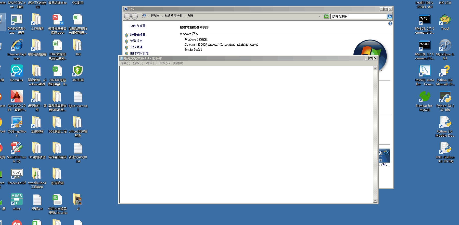Screen dimensions: 459x225
Task: Open 裝置管理員 in System window
Action: click(x=138, y=35)
